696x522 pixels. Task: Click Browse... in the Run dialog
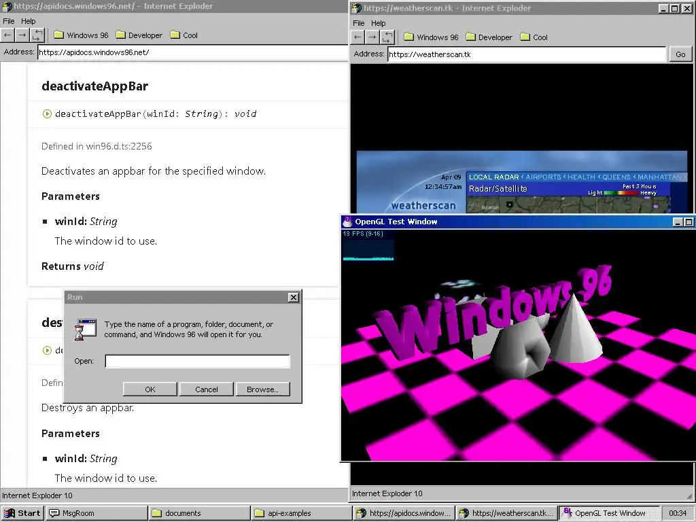coord(263,389)
